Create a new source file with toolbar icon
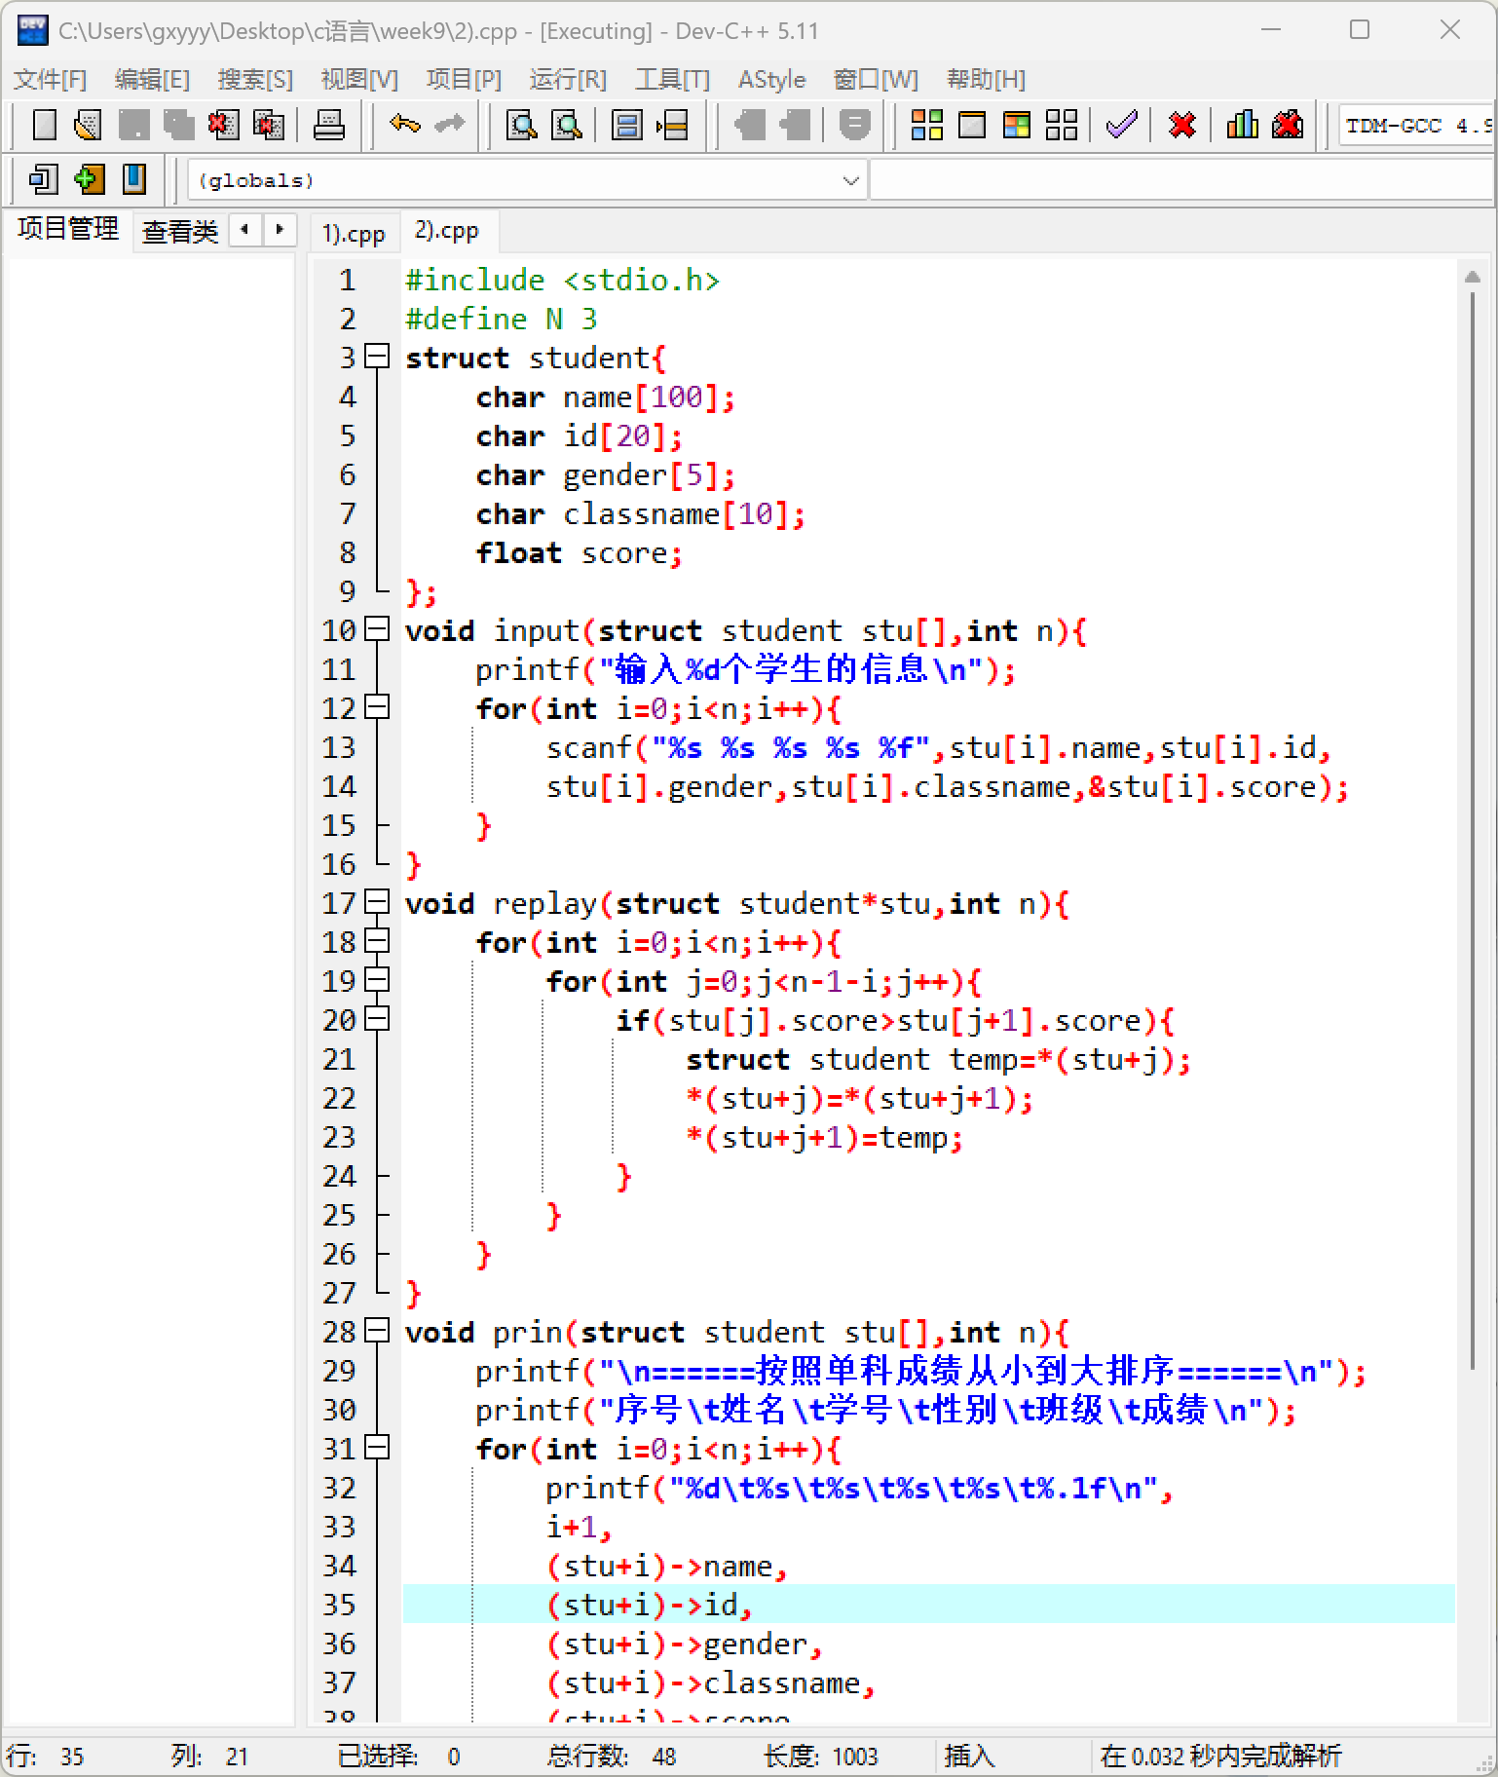Viewport: 1498px width, 1777px height. (x=44, y=125)
